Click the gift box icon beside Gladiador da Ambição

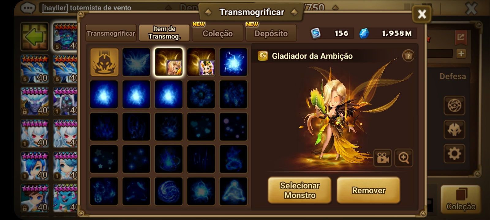[x=408, y=56]
